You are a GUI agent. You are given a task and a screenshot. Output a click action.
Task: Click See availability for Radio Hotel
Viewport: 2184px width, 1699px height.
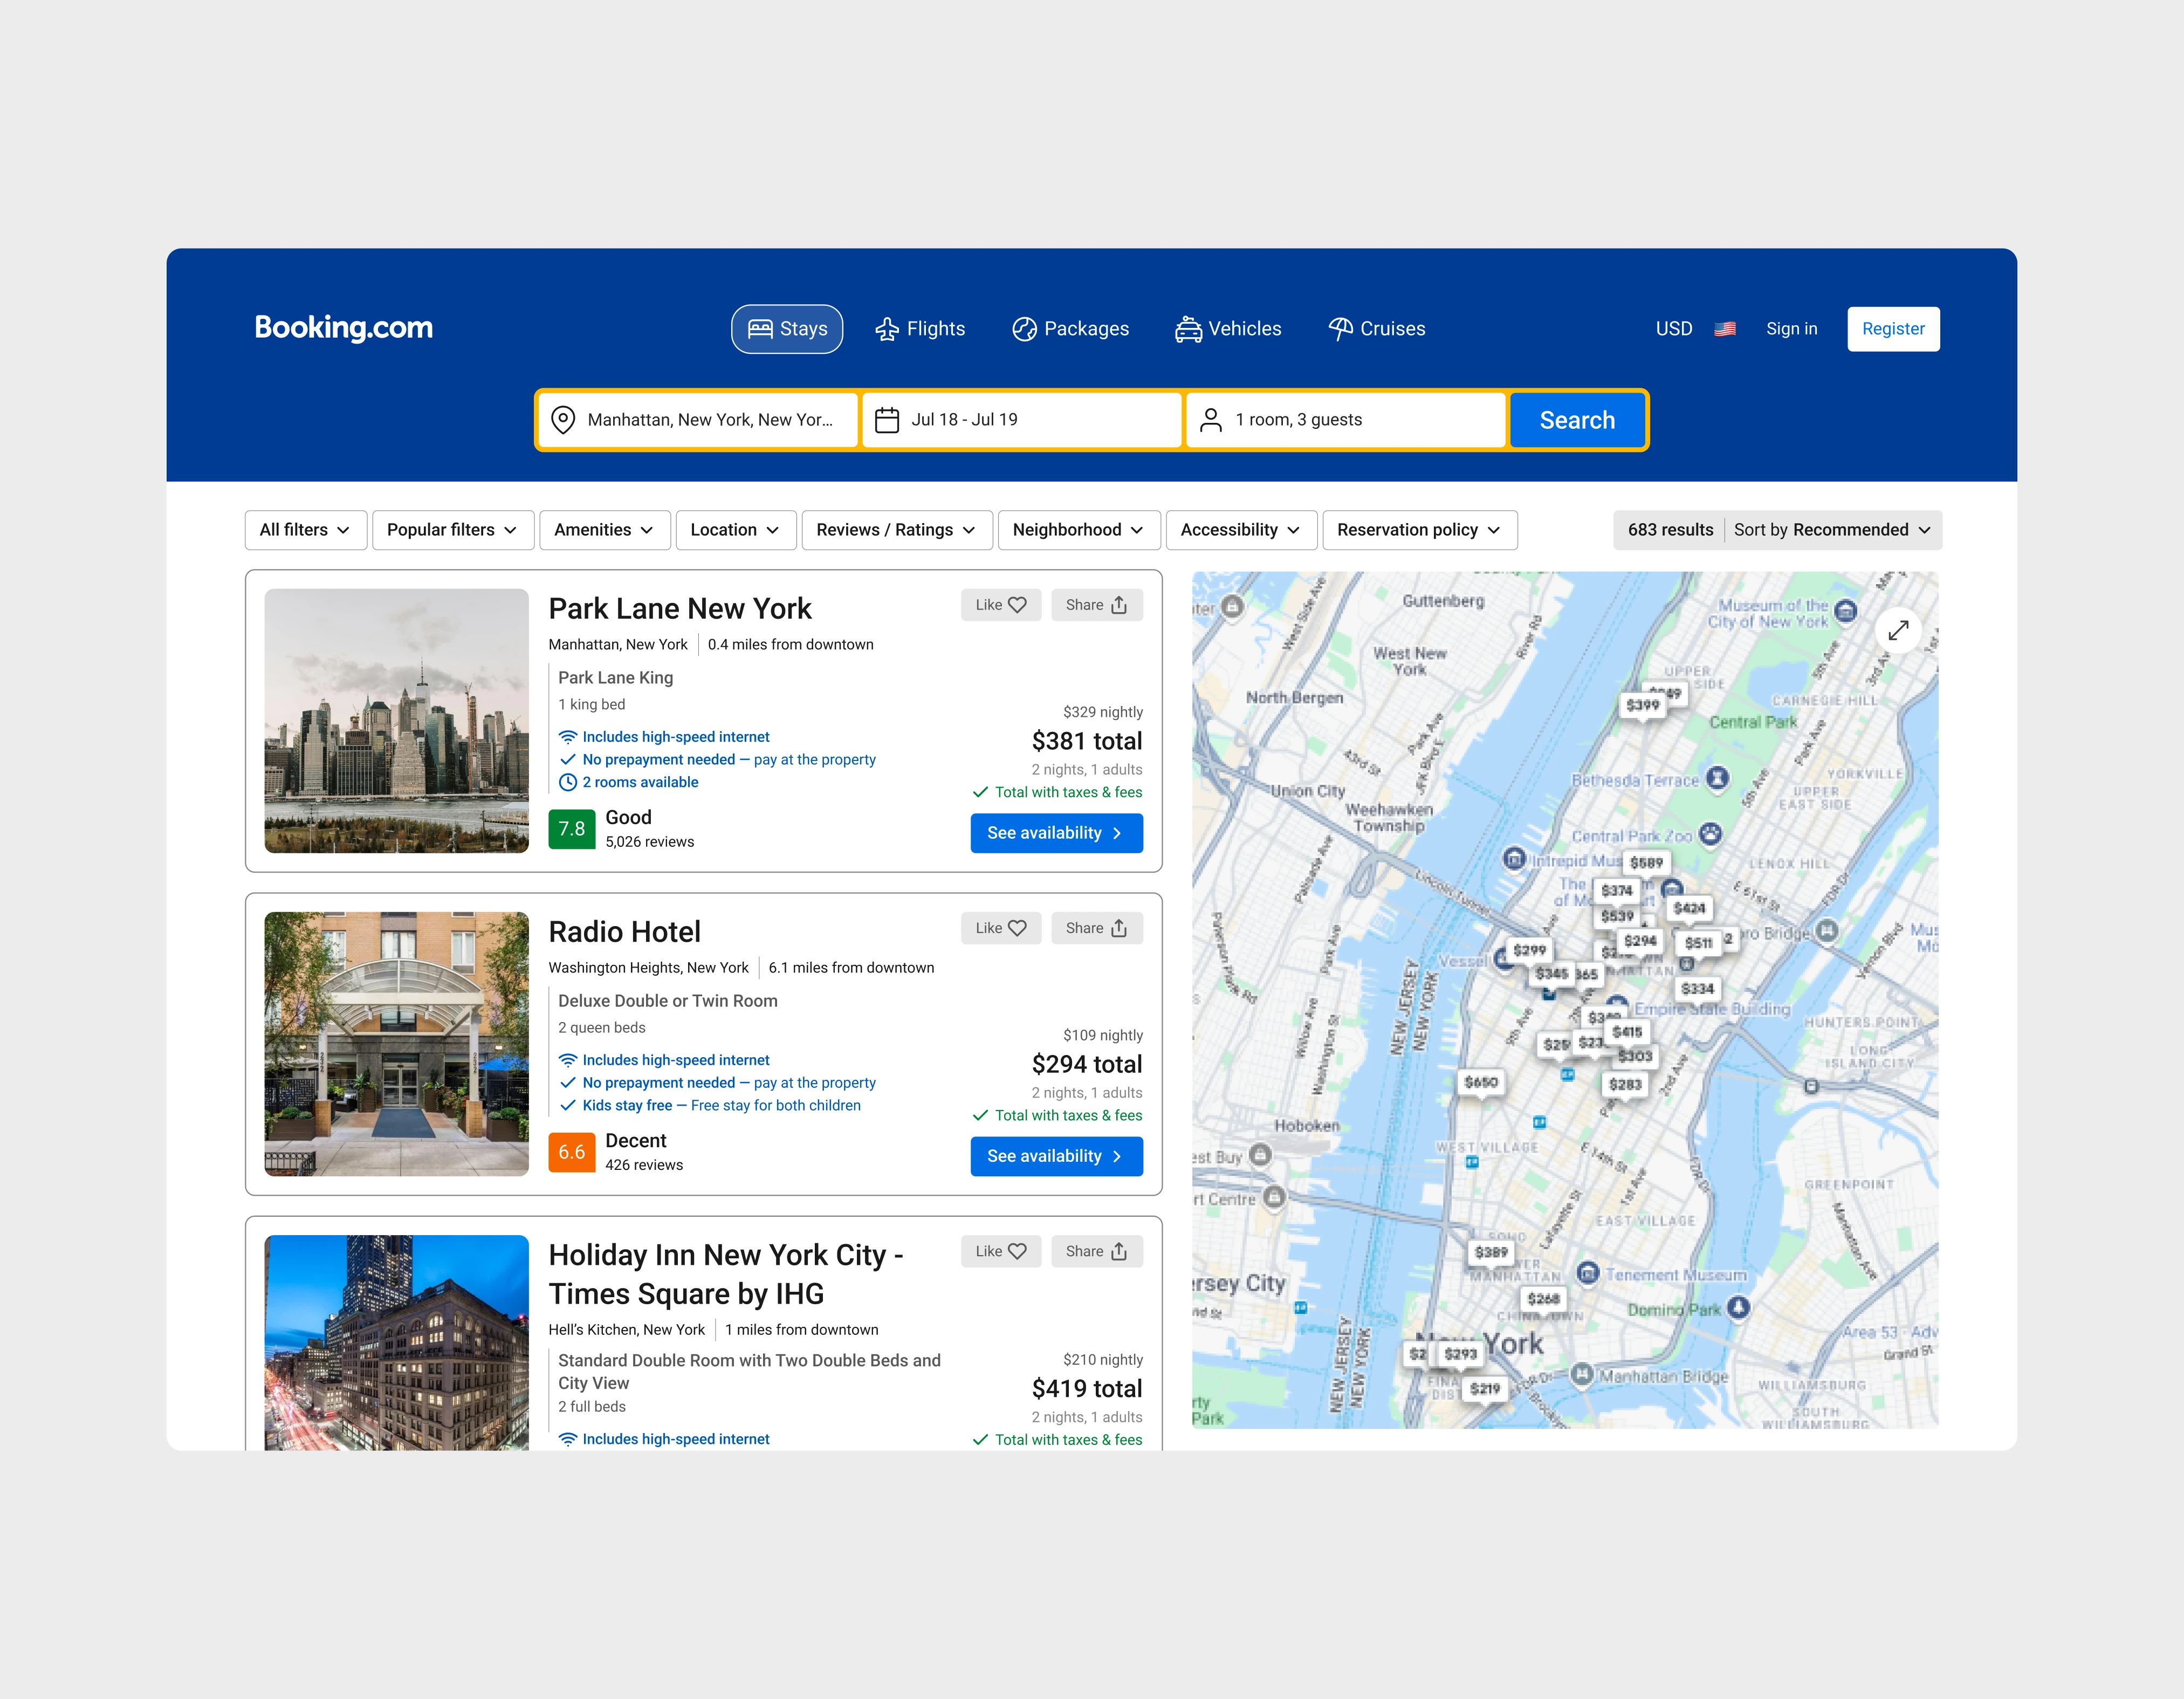click(1056, 1156)
